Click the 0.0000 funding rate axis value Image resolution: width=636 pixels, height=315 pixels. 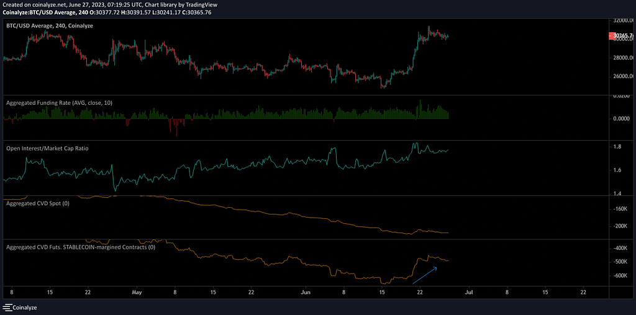point(621,118)
